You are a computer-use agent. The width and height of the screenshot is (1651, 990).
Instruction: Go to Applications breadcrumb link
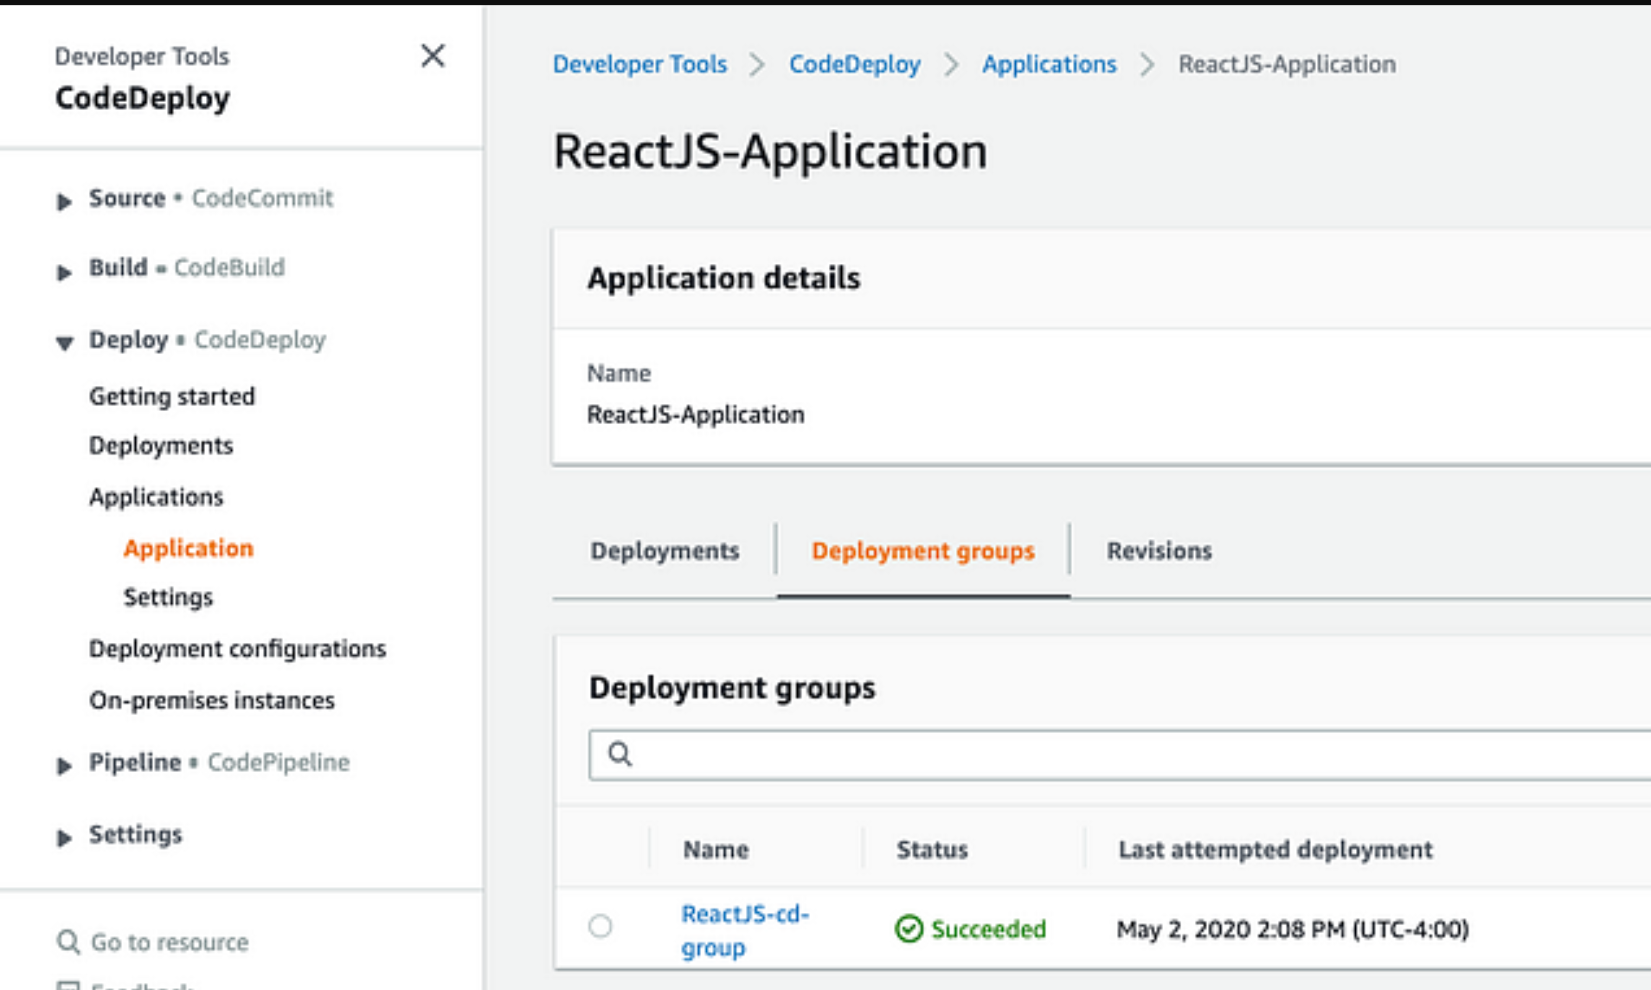tap(1050, 64)
